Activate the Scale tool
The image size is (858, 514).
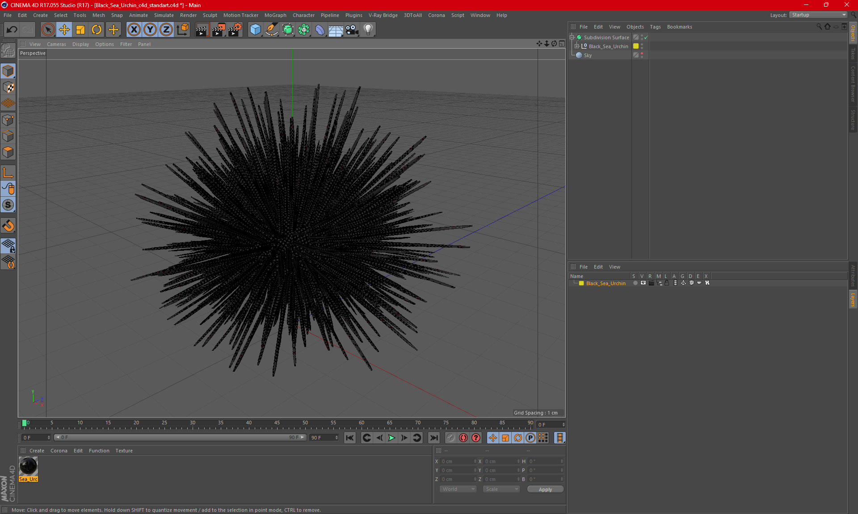[x=80, y=30]
